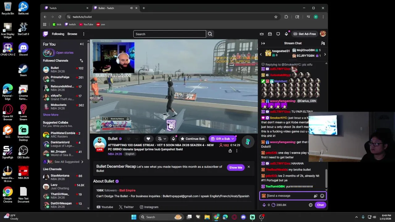Viewport: 395px width, 222px height.
Task: Select the Bullet - Twitch tab
Action: click(x=116, y=8)
